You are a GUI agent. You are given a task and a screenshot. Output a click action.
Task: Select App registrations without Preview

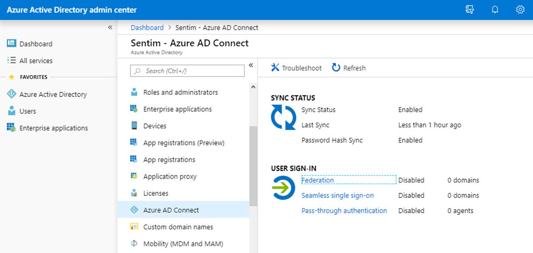(x=169, y=160)
